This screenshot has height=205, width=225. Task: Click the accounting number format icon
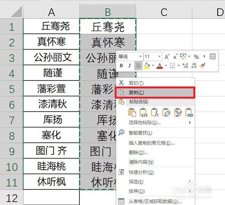183,56
